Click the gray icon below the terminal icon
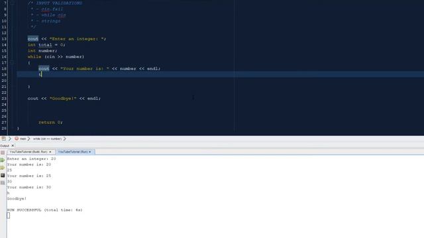This screenshot has height=238, width=424. tap(3, 183)
